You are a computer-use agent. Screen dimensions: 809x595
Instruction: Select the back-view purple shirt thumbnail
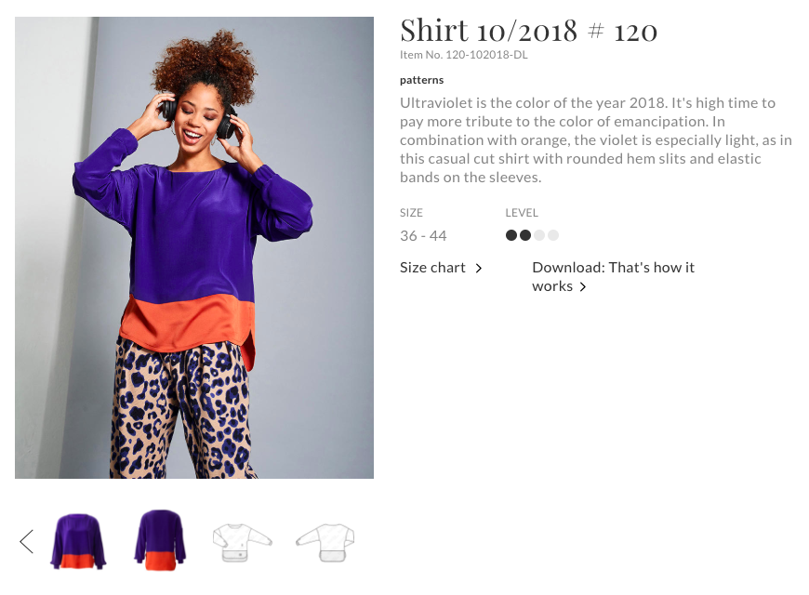[160, 540]
